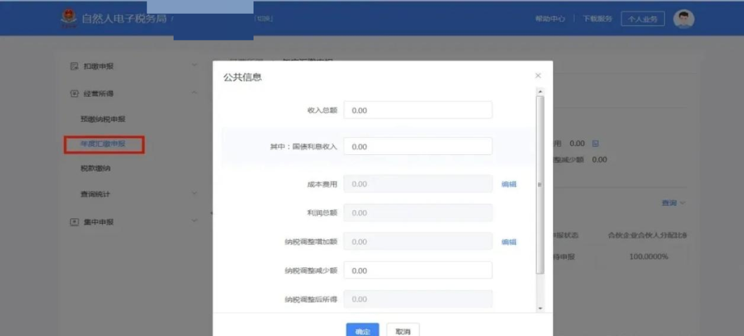744x336 pixels.
Task: Click the dialog scrollbar down arrow
Action: pyautogui.click(x=540, y=308)
